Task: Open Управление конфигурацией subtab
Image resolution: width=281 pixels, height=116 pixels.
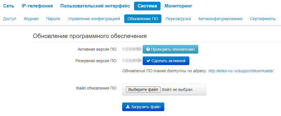Action: [x=94, y=19]
